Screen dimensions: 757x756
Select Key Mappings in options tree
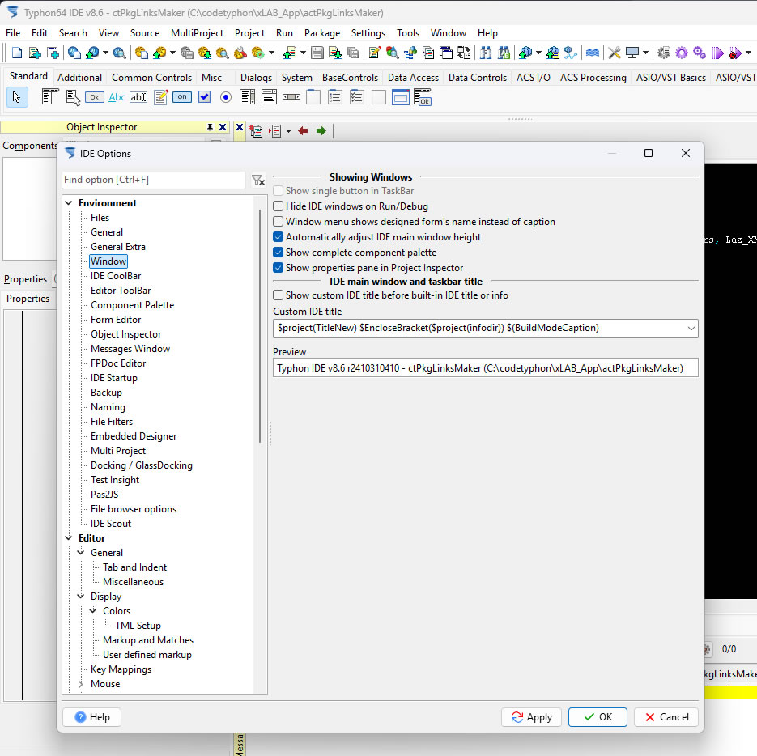(121, 669)
